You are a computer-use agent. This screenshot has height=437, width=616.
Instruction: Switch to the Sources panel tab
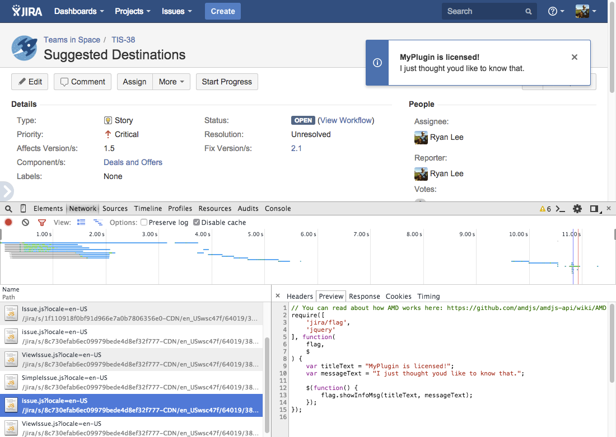115,209
